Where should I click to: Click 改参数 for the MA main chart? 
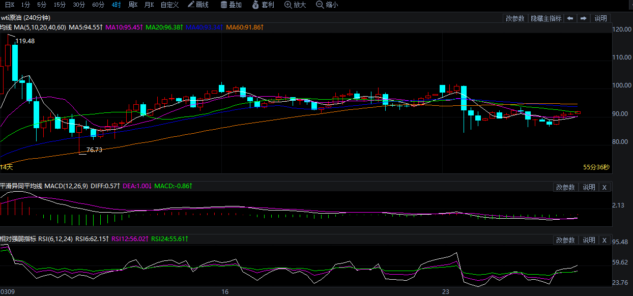(515, 18)
